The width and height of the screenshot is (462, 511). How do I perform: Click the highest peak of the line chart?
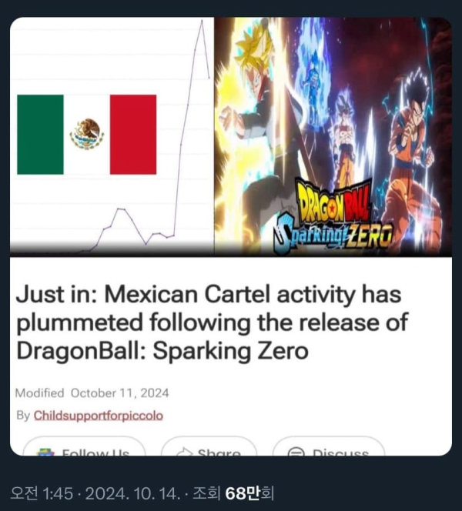point(202,21)
